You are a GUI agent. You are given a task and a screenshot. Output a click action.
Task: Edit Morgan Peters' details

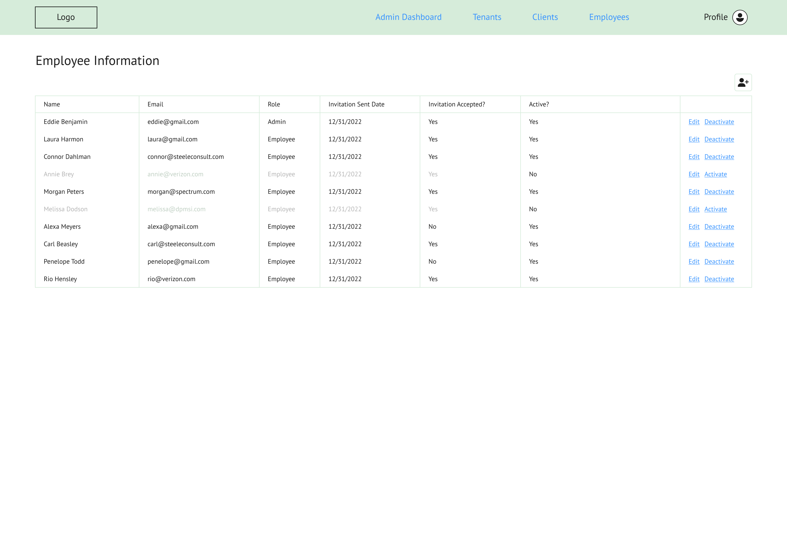point(694,192)
